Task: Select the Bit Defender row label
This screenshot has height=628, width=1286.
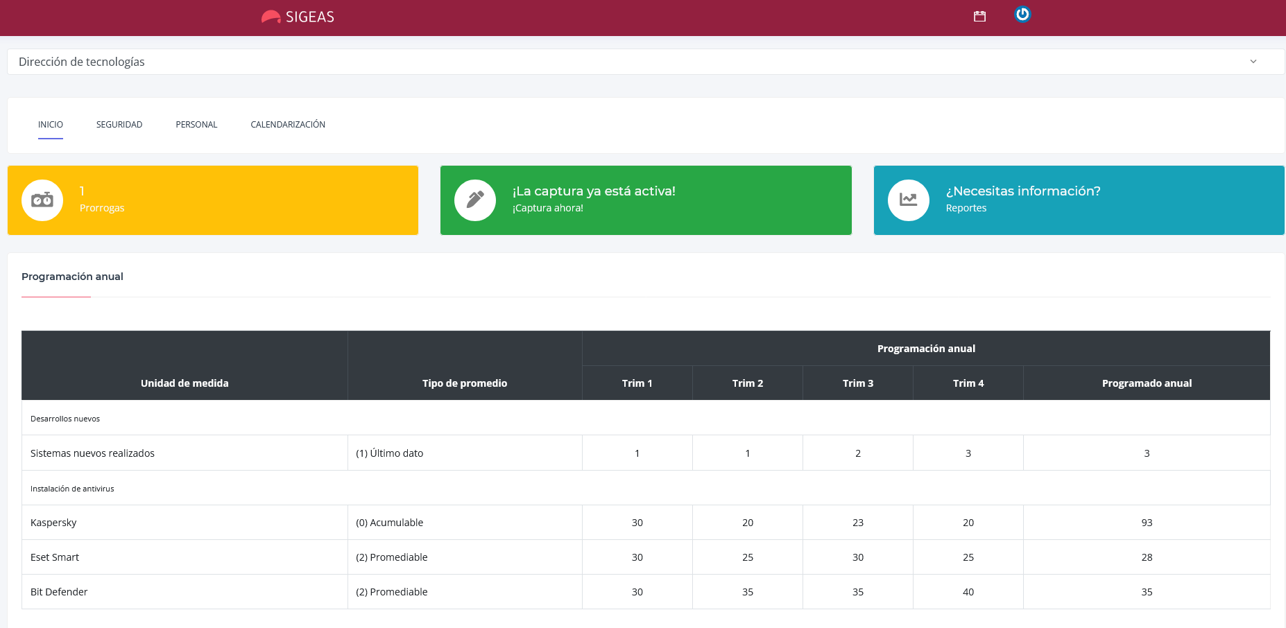Action: point(59,592)
